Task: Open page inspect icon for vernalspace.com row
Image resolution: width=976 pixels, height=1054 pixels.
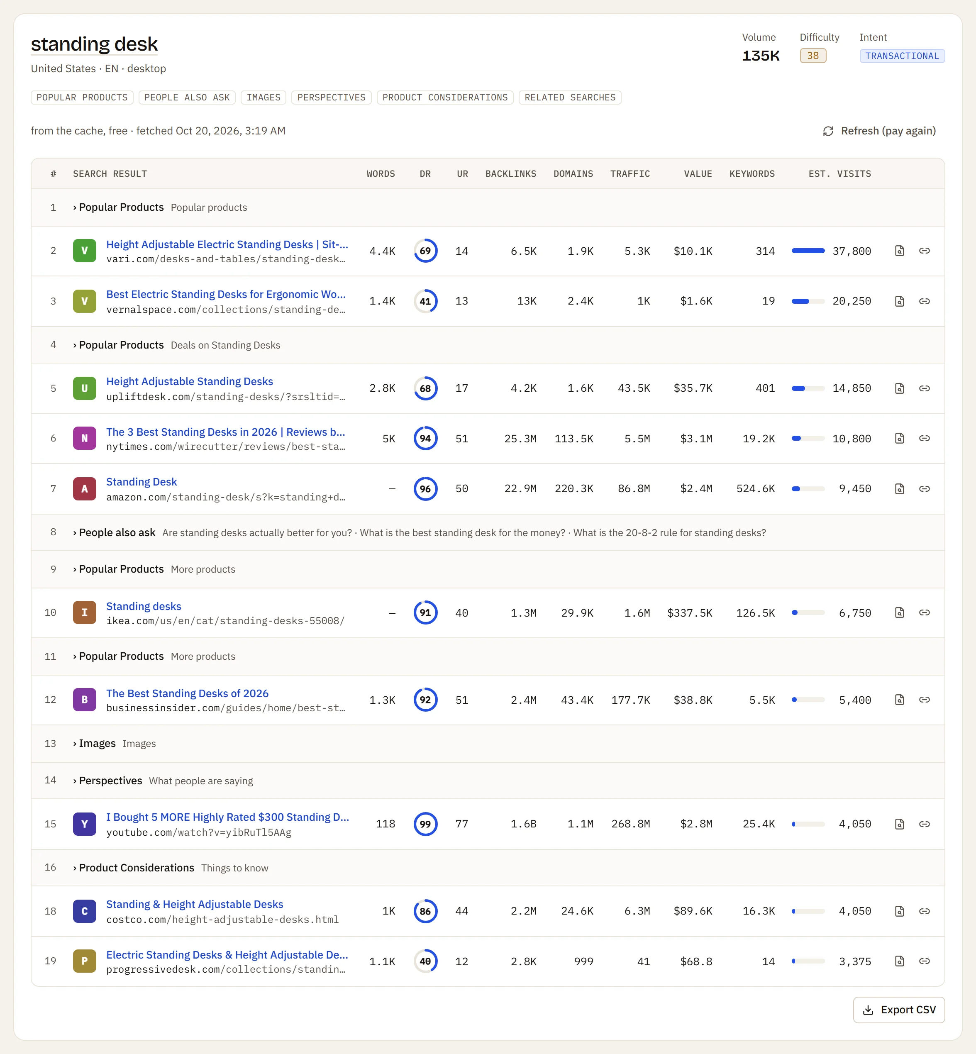Action: [x=899, y=301]
